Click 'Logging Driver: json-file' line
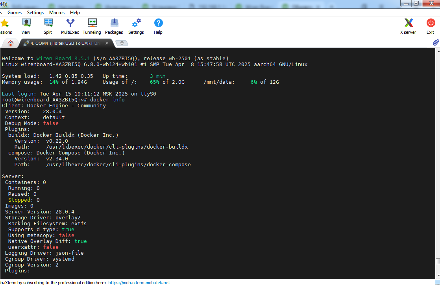Image resolution: width=440 pixels, height=285 pixels. (x=44, y=253)
